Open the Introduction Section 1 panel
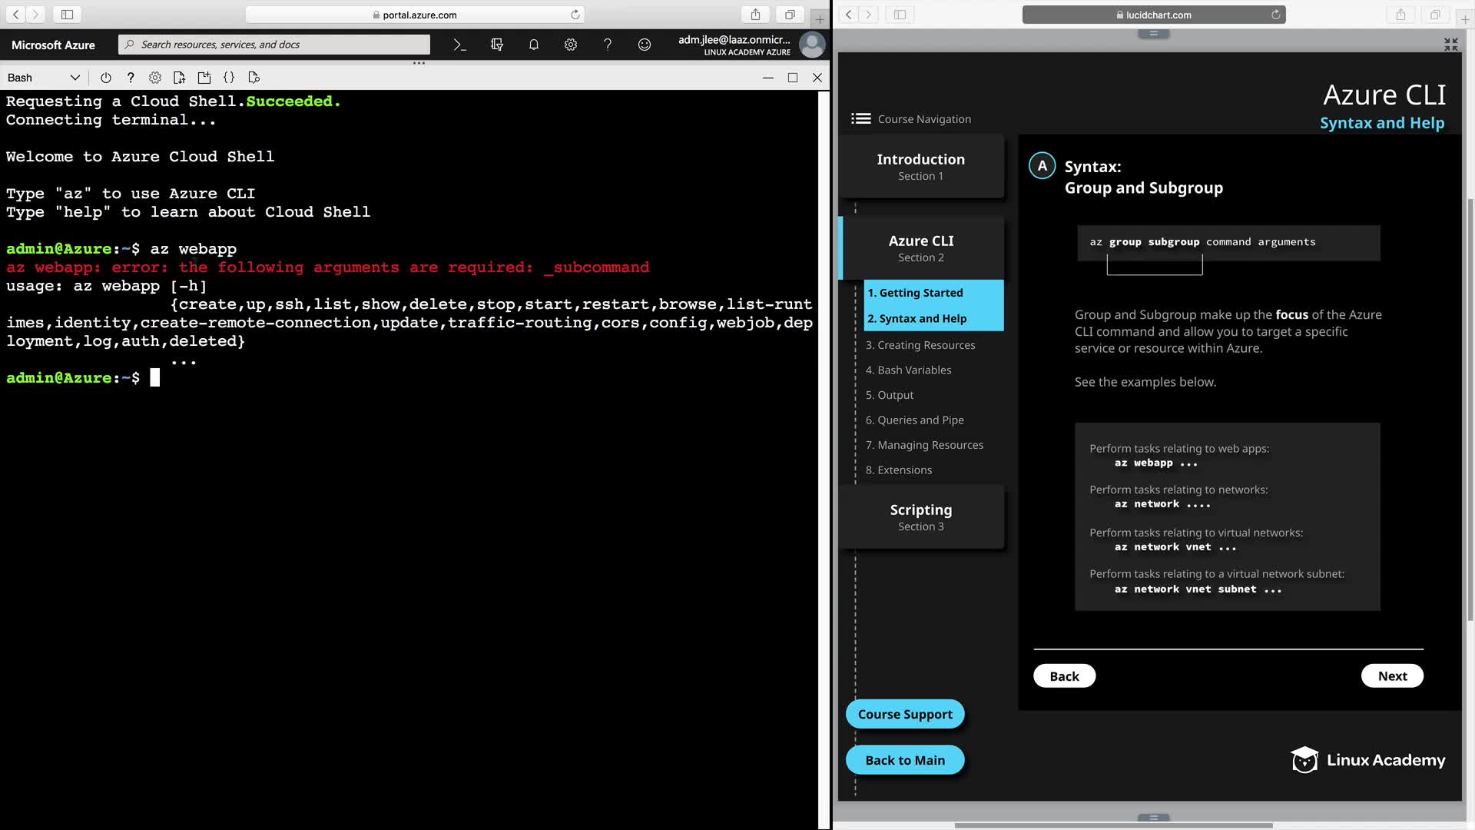 tap(920, 166)
